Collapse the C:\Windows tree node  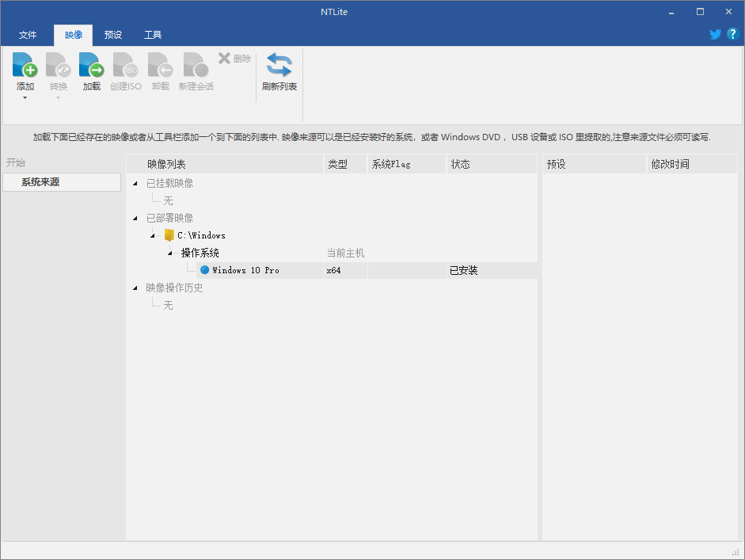point(152,234)
